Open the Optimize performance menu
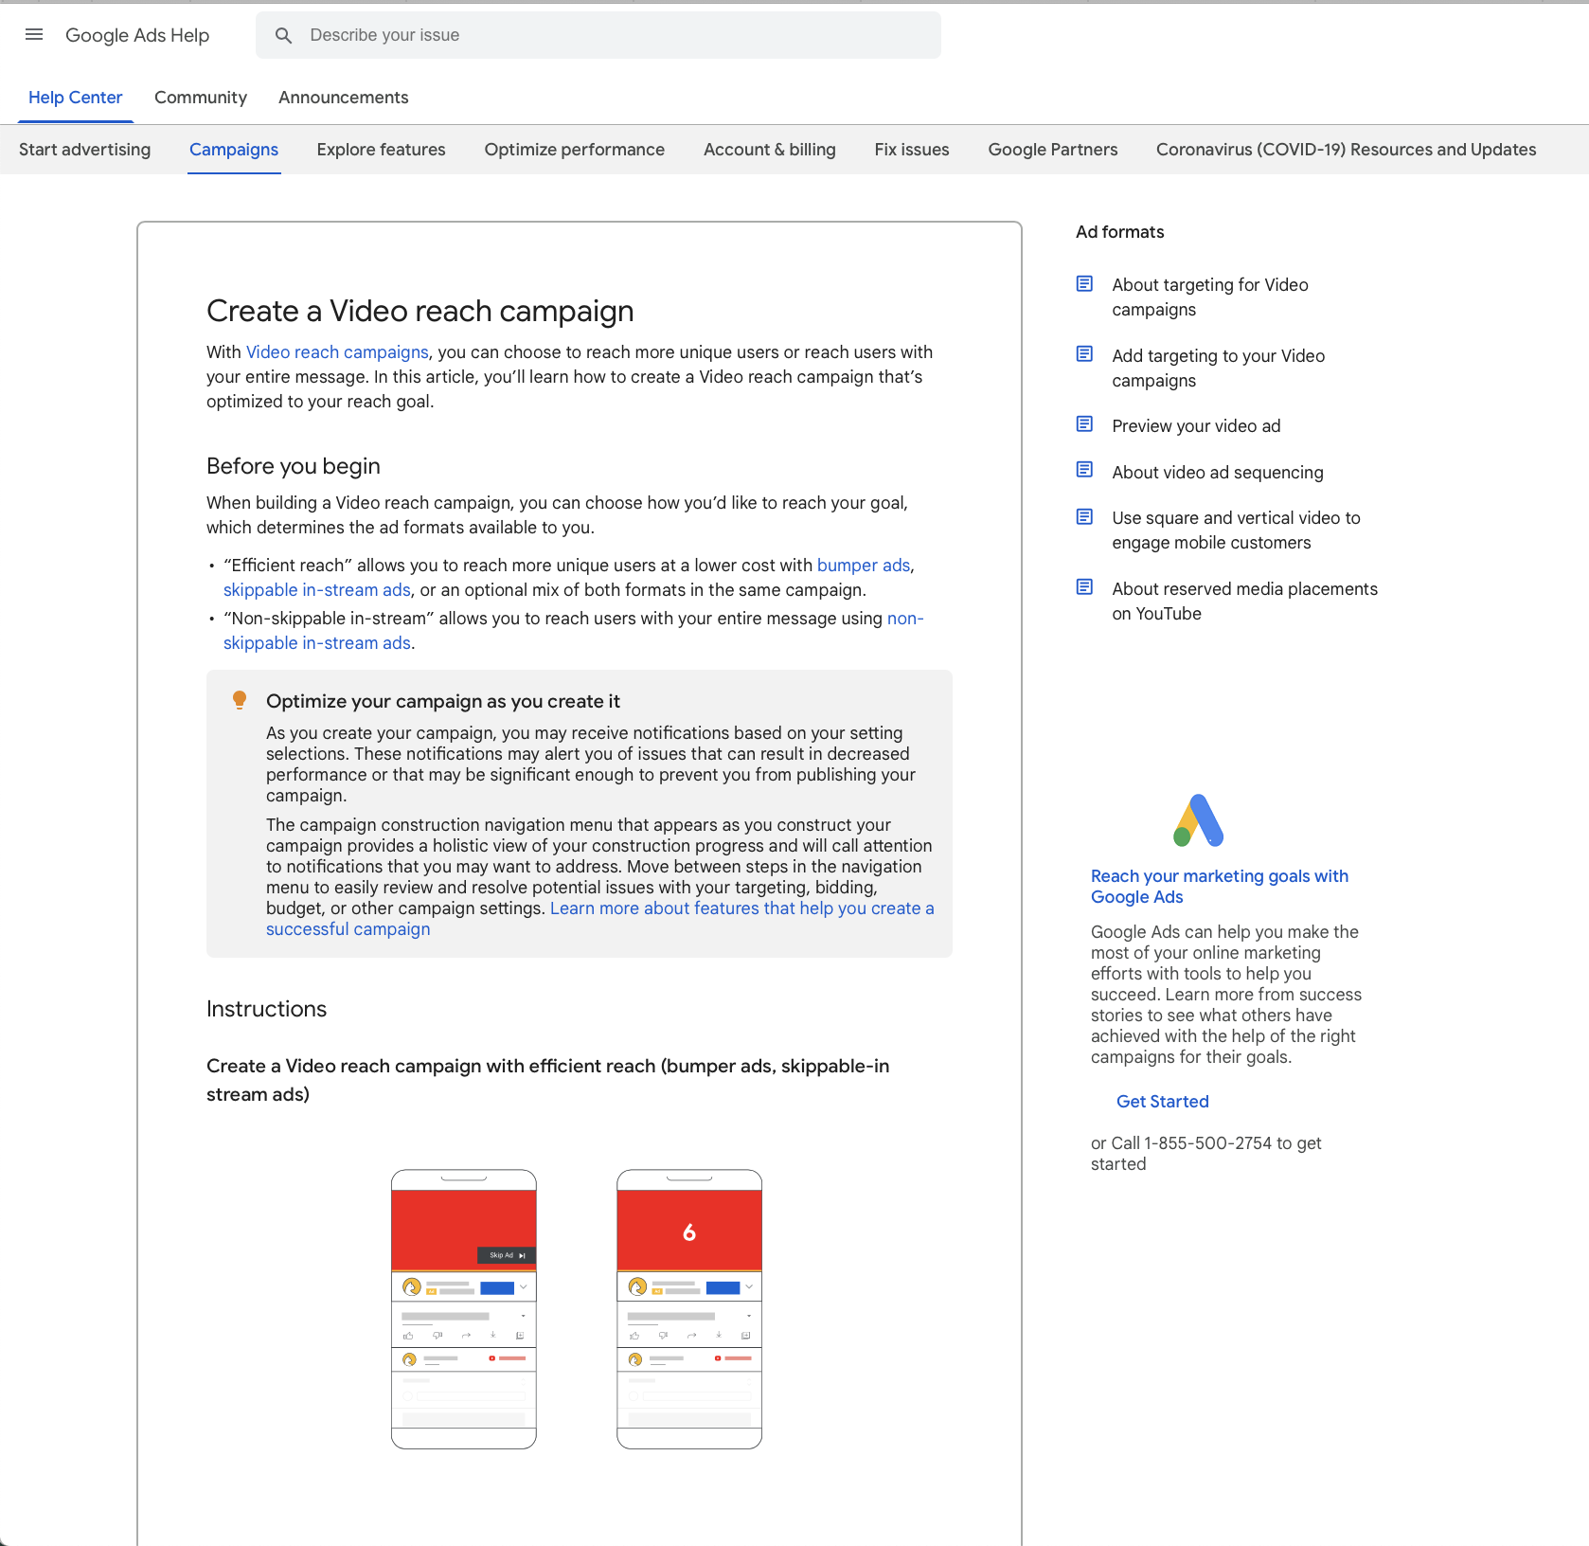 (x=575, y=150)
